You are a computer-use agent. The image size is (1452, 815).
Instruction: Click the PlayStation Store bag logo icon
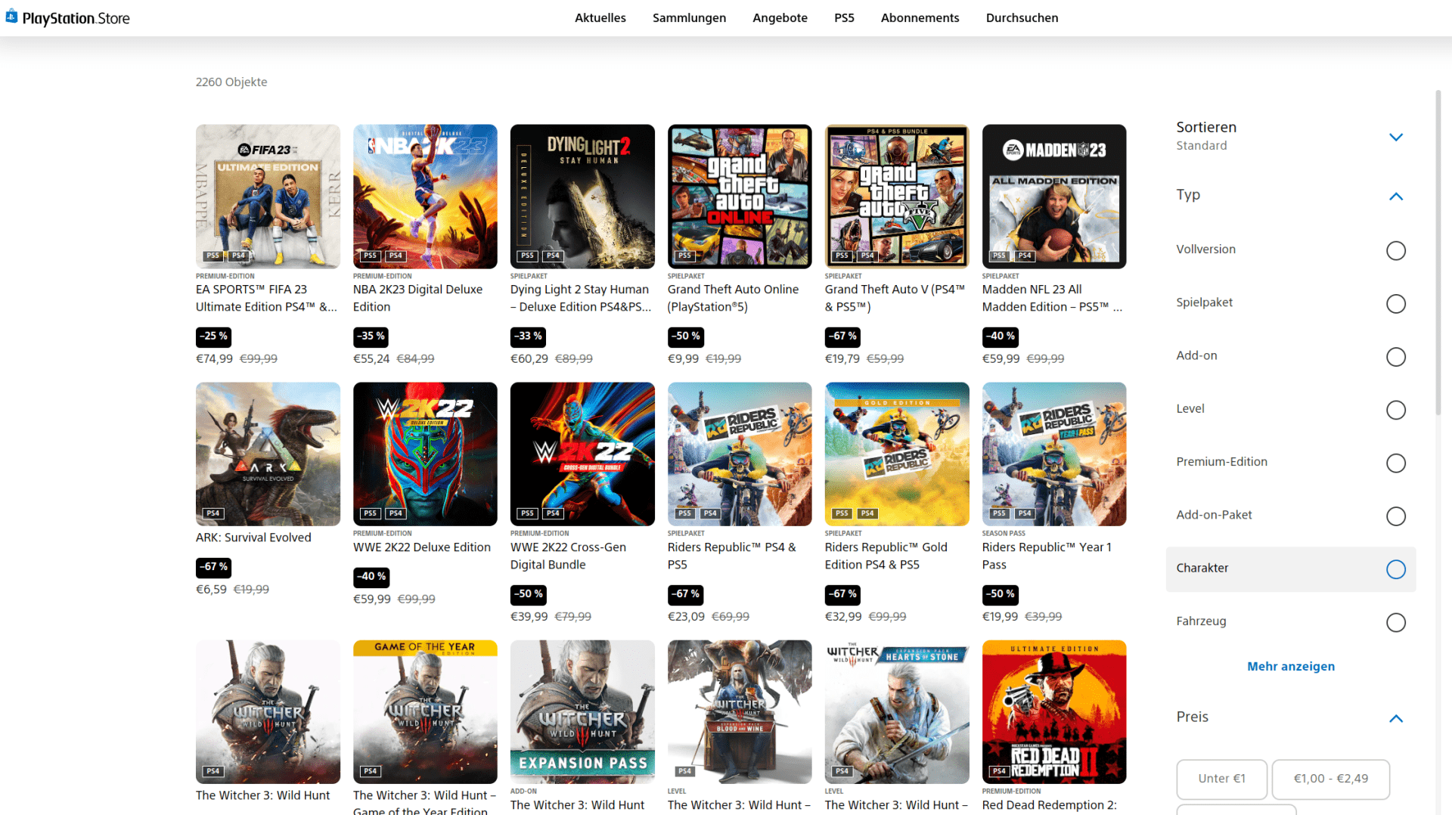click(11, 17)
